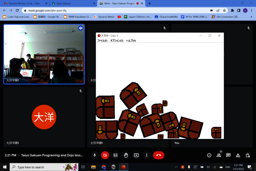The width and height of the screenshot is (256, 171).
Task: Open the YouTube bookmark icon
Action: (119, 17)
